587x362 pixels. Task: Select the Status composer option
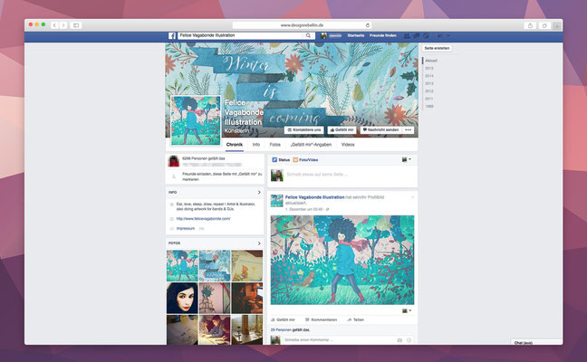281,159
